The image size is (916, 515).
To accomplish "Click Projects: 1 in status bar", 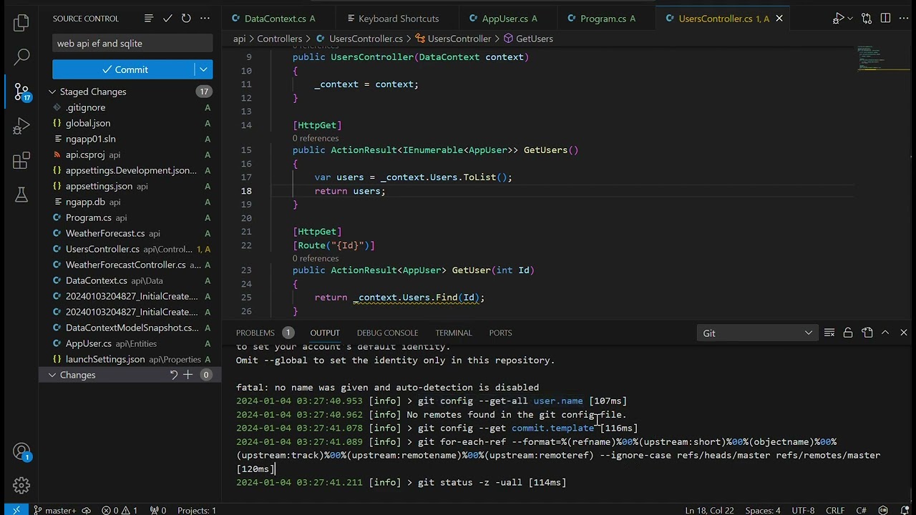I will (197, 510).
